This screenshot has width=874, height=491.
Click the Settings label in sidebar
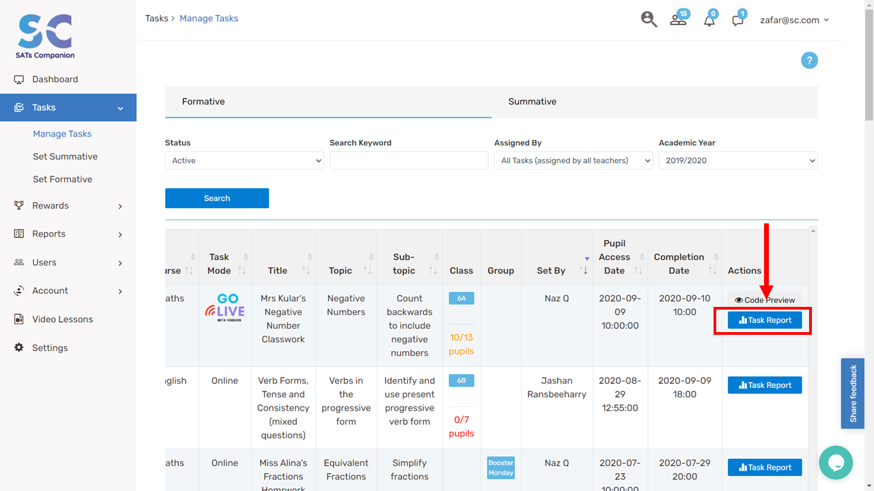(50, 348)
